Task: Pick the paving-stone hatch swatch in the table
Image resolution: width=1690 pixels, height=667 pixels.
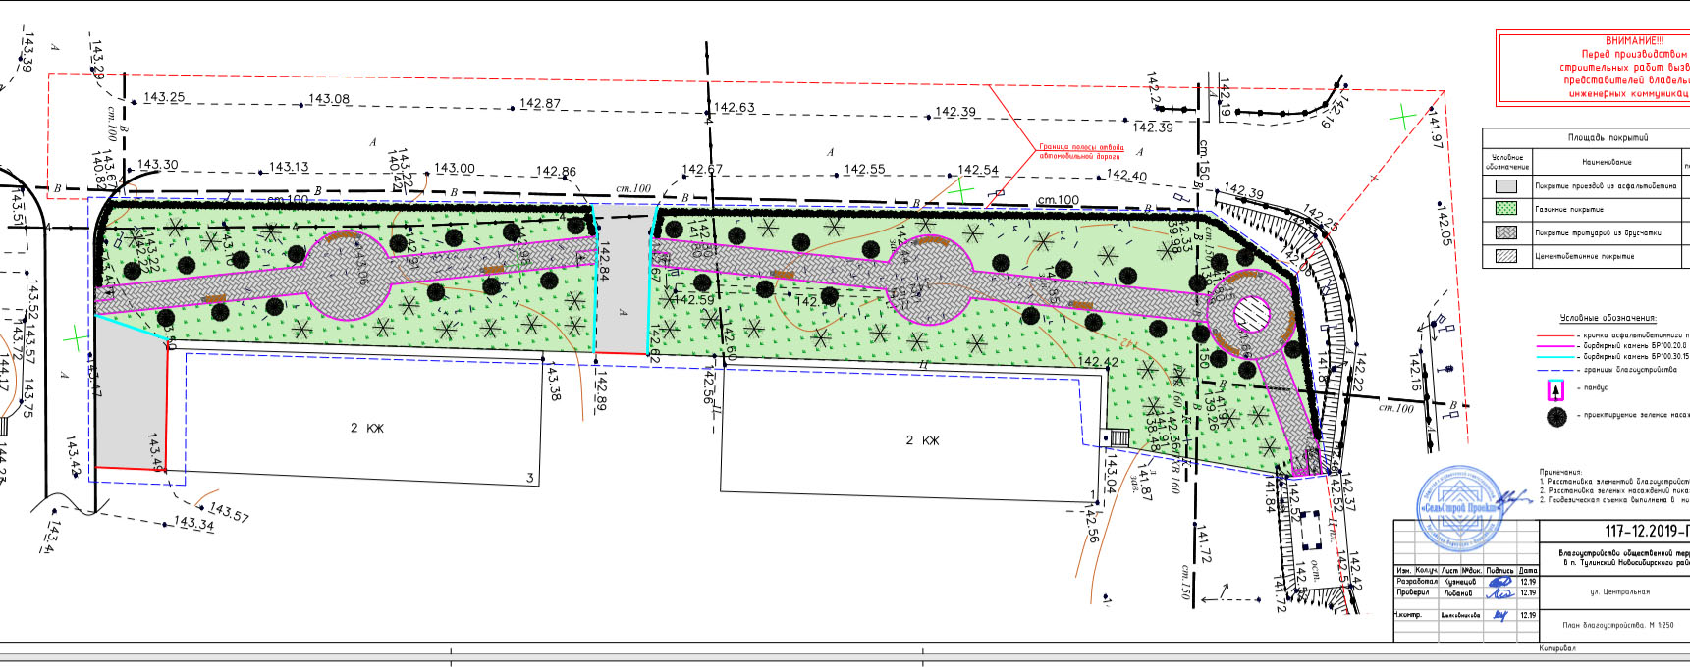Action: (1505, 232)
